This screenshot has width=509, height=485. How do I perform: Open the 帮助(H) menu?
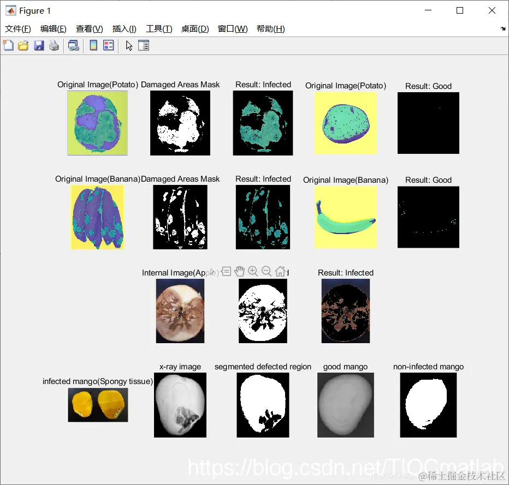[271, 29]
